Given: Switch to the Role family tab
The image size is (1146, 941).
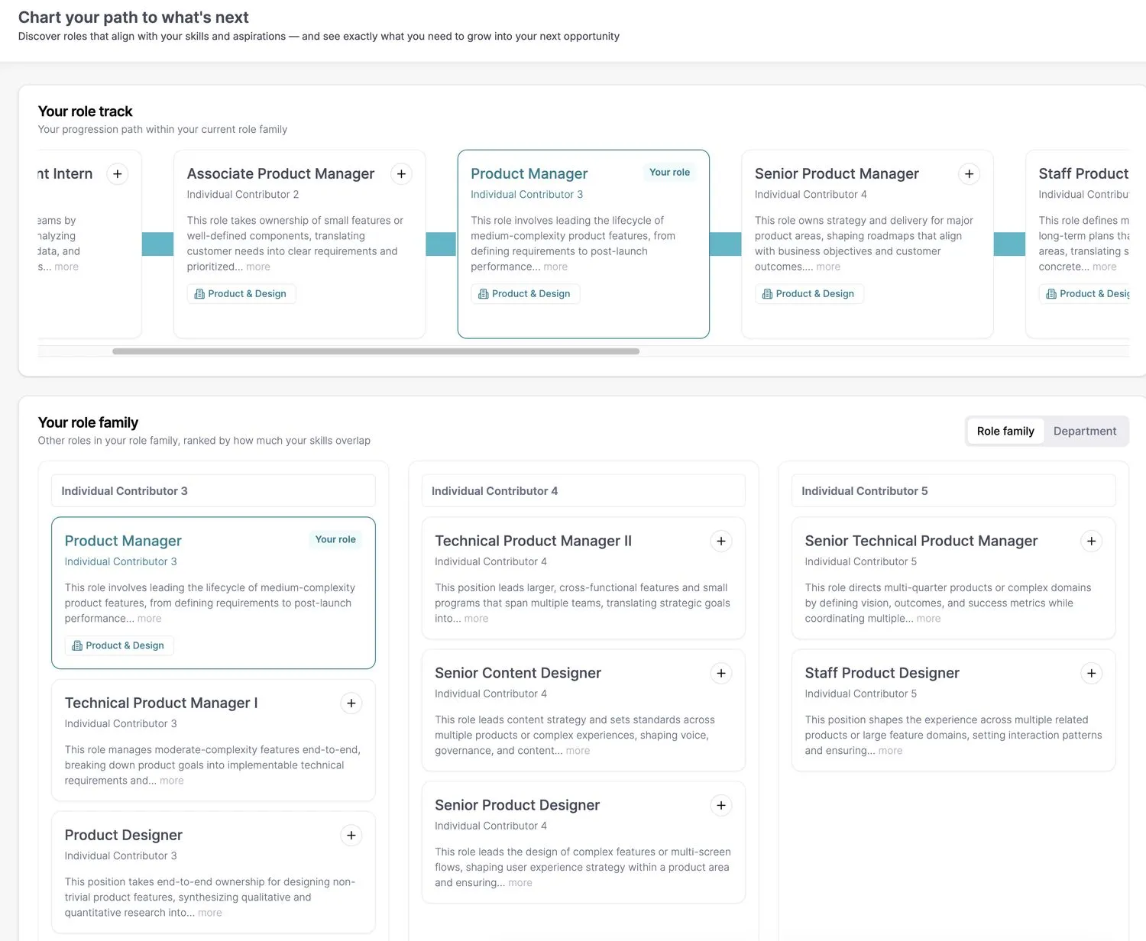Looking at the screenshot, I should (x=1005, y=432).
